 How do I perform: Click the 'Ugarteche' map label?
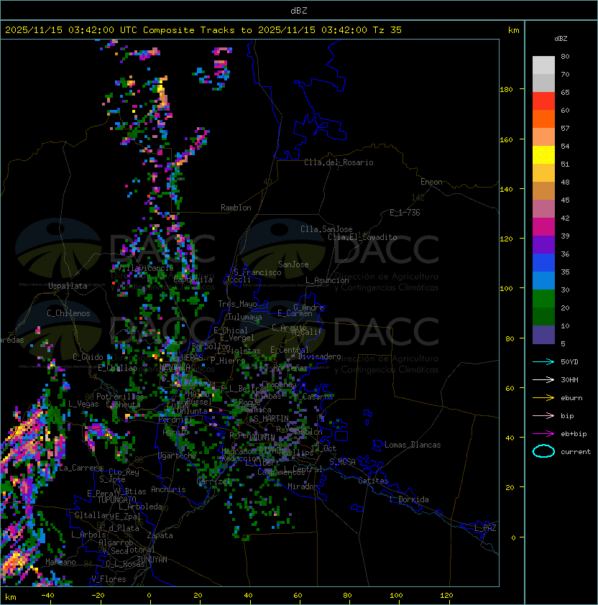click(177, 456)
